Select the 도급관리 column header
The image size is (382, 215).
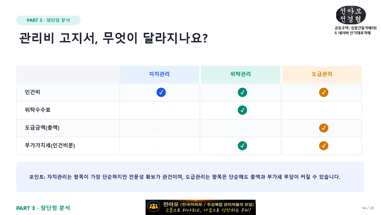point(322,74)
